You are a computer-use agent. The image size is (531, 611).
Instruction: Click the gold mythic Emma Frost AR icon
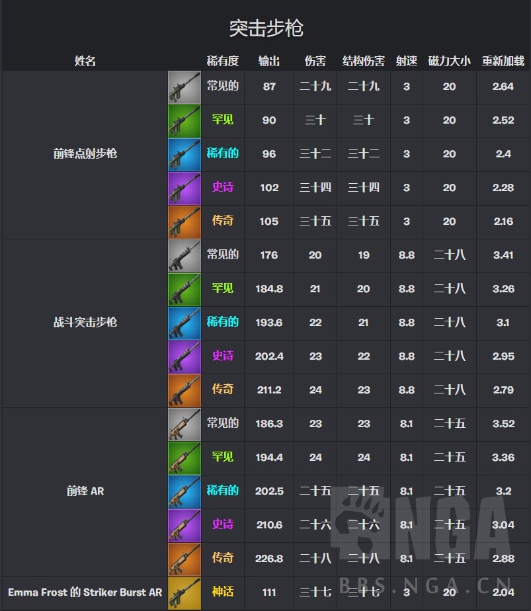[184, 592]
